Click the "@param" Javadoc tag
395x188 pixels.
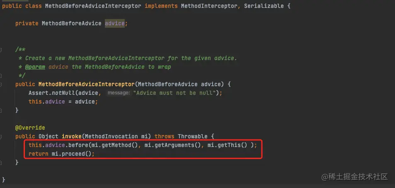click(35, 67)
